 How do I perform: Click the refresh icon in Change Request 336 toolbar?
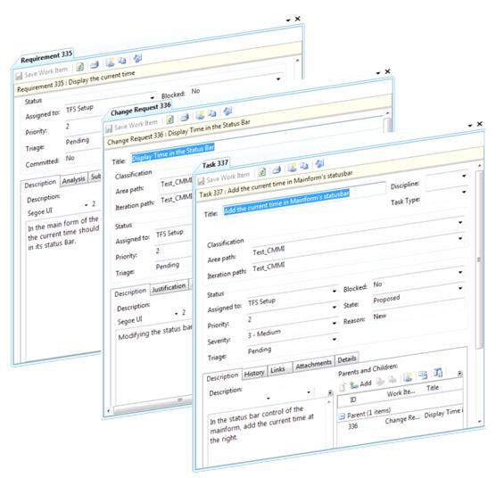click(x=169, y=119)
